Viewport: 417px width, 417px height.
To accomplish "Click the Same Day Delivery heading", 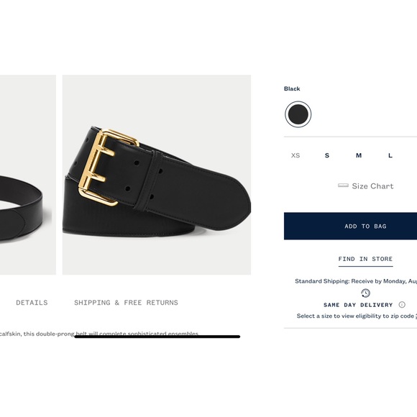I will click(358, 305).
